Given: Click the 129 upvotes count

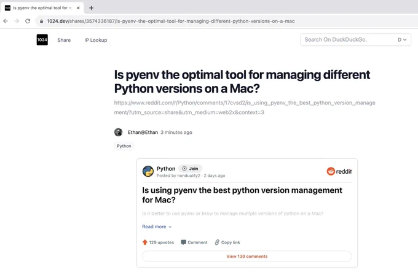Looking at the screenshot, I should [x=161, y=242].
